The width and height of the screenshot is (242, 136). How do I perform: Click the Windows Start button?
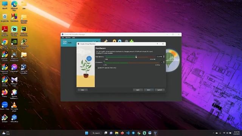point(87,133)
